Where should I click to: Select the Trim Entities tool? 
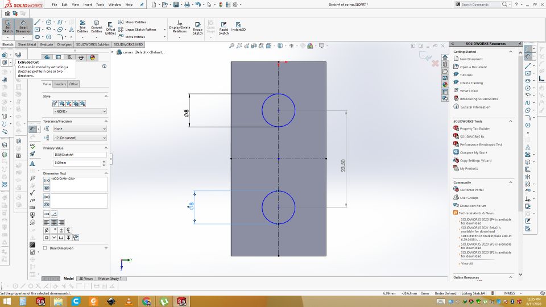82,27
